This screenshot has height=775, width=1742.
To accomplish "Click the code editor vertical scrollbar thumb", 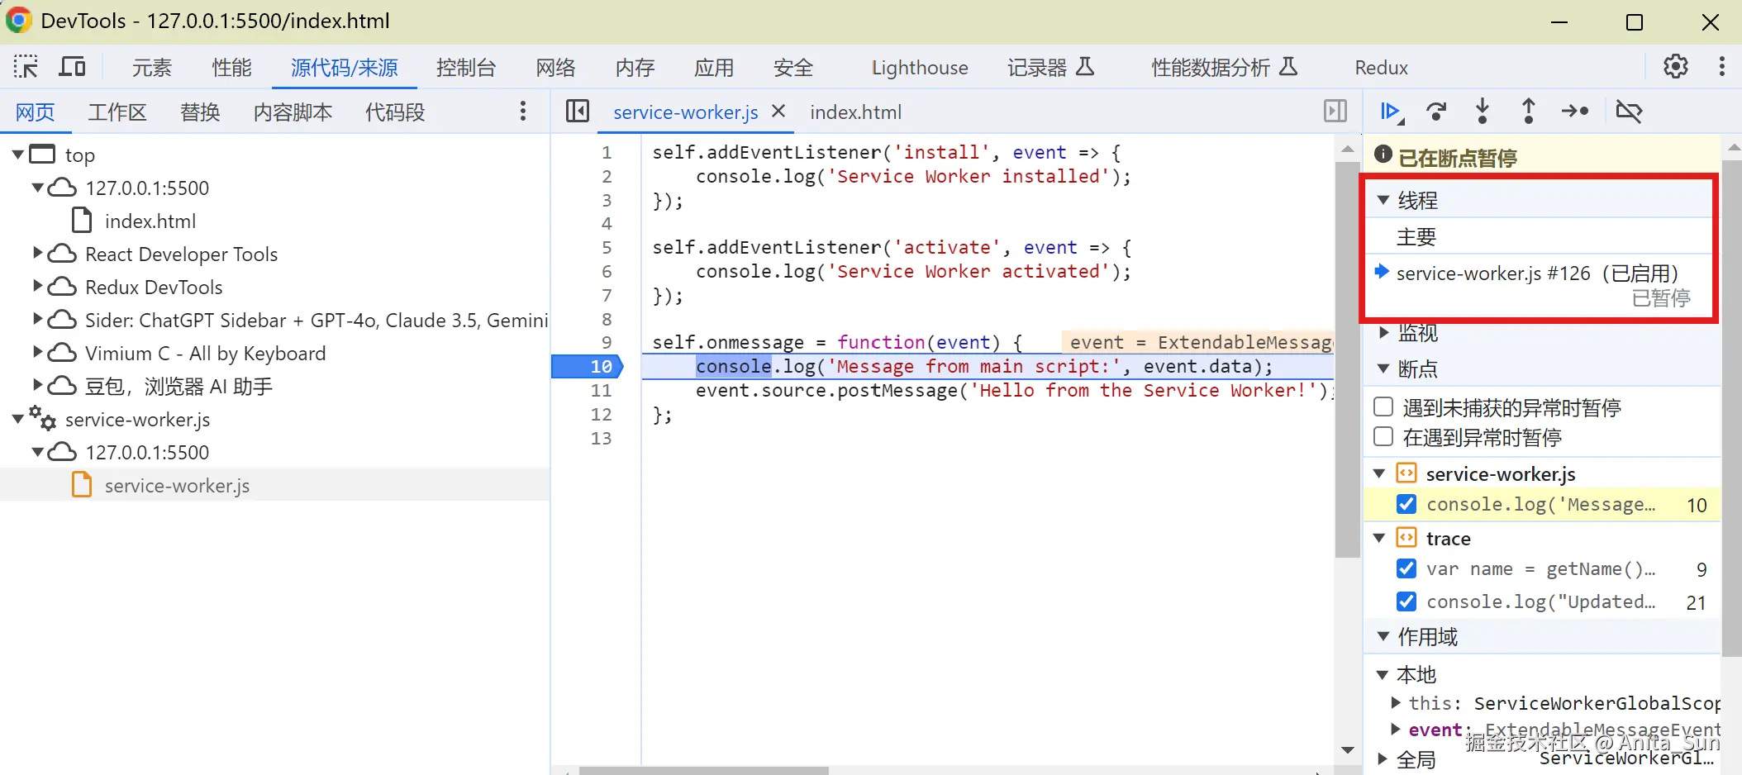I will [1347, 359].
